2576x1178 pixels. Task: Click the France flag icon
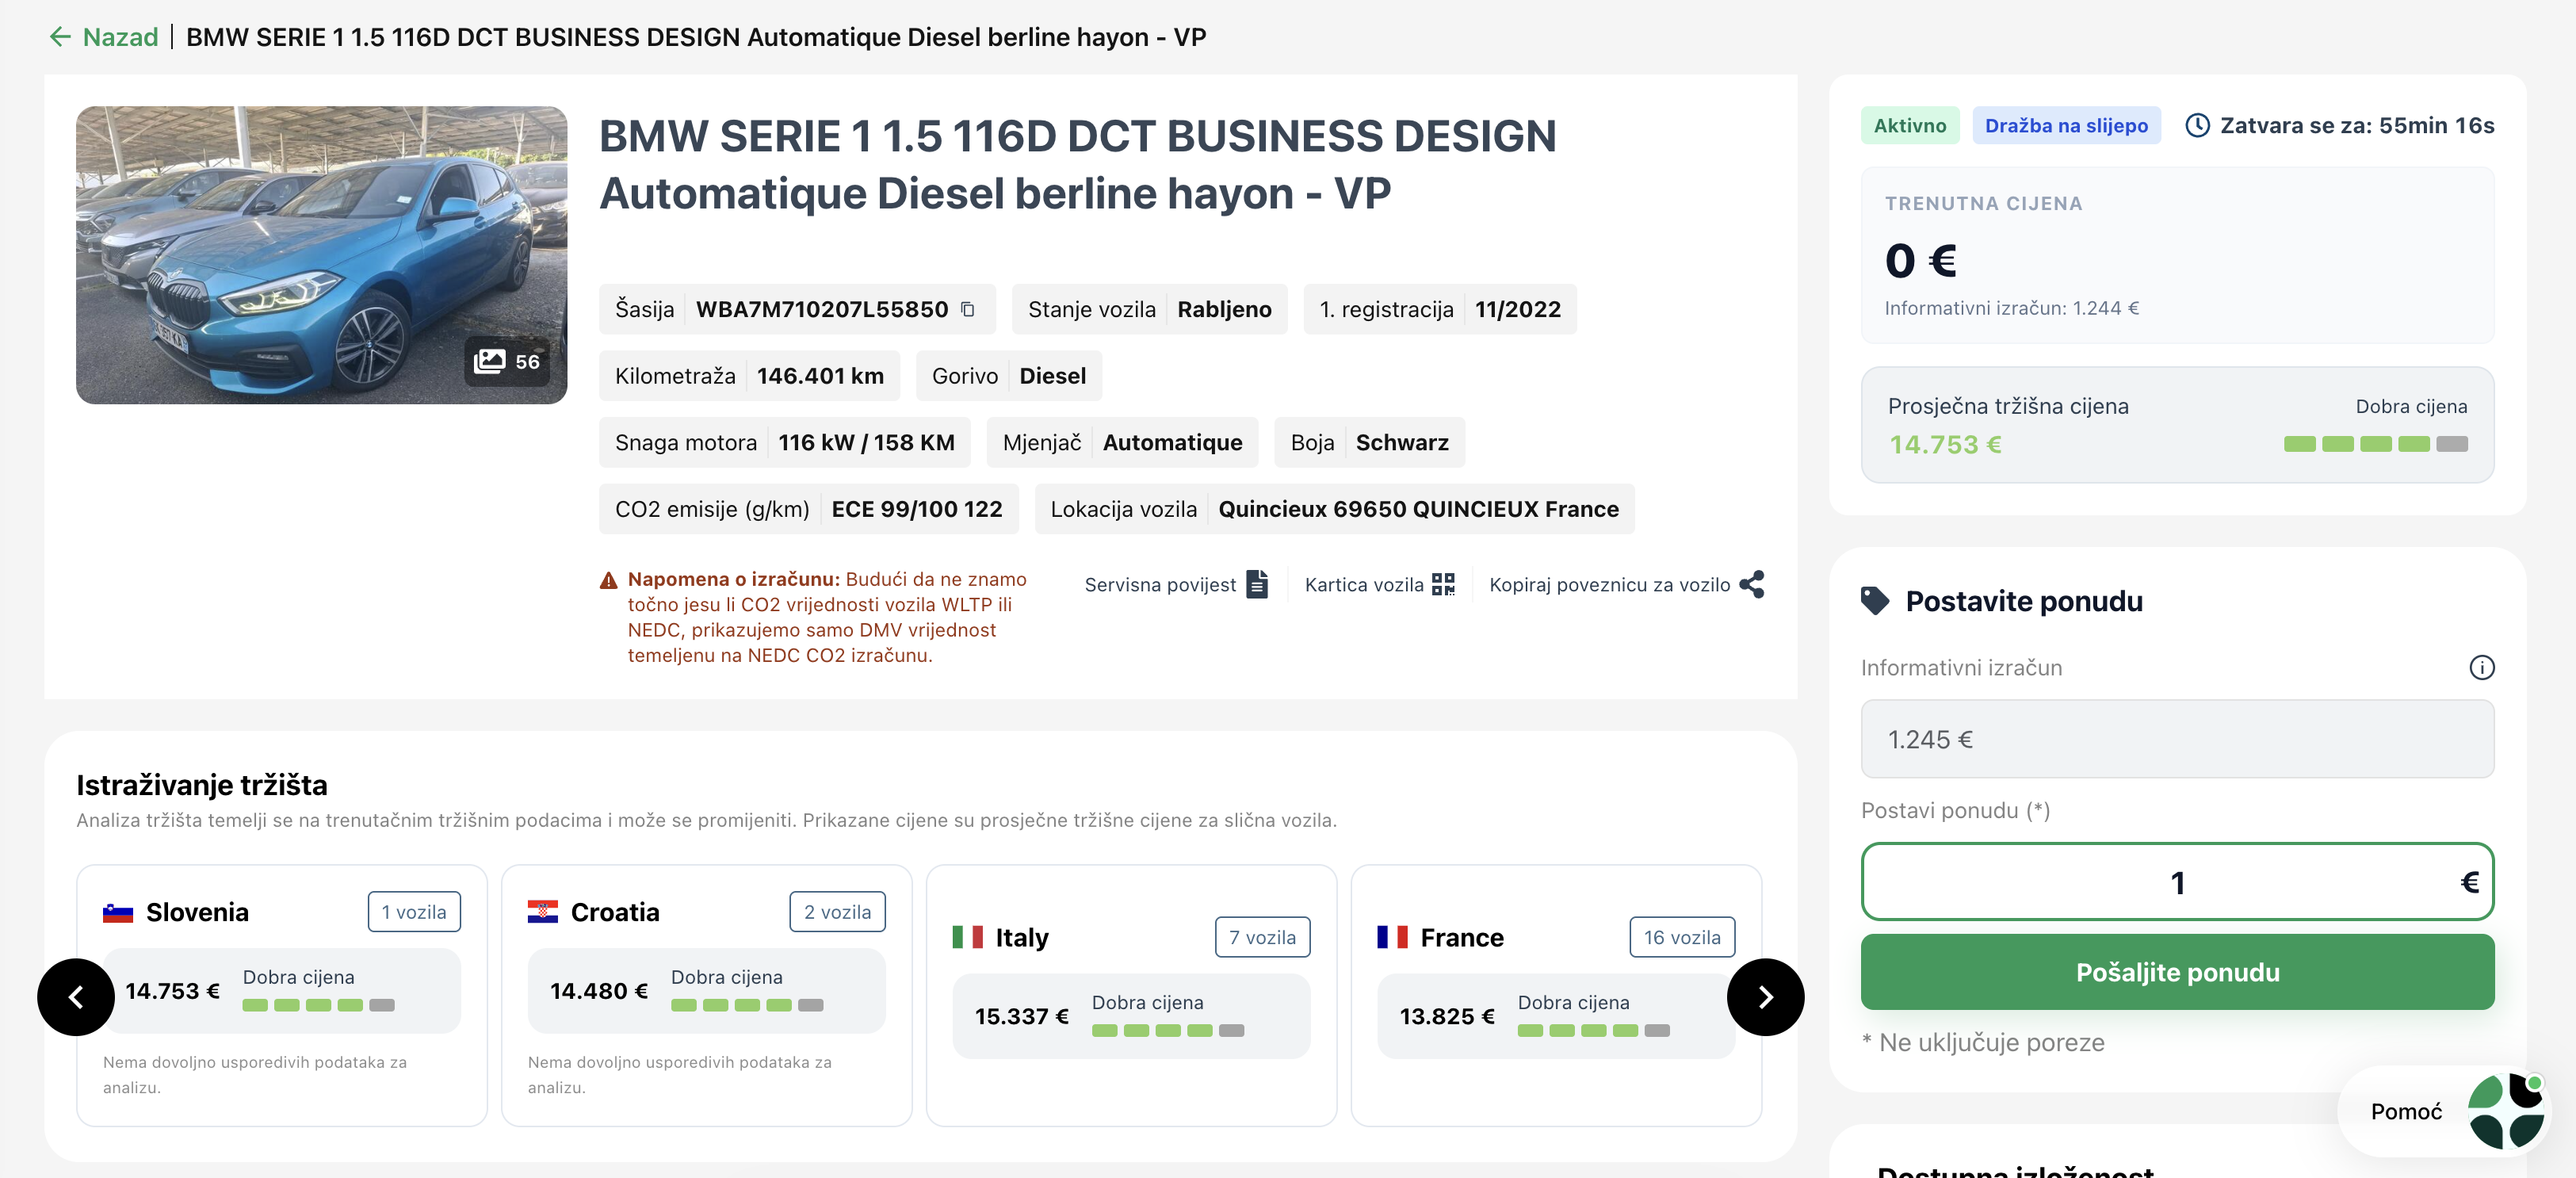pos(1392,938)
